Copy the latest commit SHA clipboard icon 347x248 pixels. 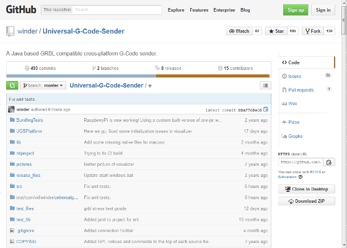pos(266,109)
